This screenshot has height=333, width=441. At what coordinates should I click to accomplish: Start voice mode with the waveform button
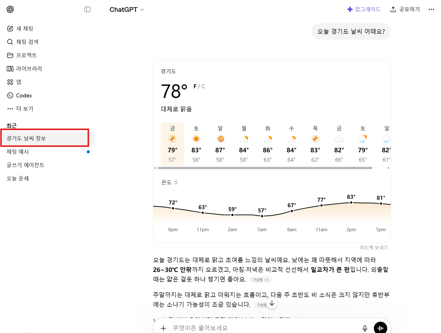(x=380, y=328)
